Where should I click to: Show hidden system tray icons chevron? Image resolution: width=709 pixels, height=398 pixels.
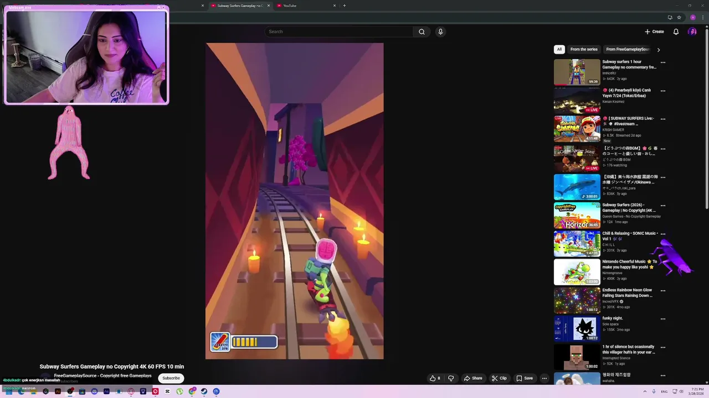click(x=645, y=391)
